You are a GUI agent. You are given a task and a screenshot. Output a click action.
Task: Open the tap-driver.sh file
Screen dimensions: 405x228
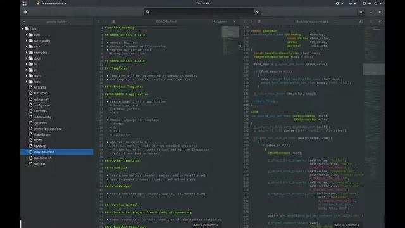(x=42, y=158)
